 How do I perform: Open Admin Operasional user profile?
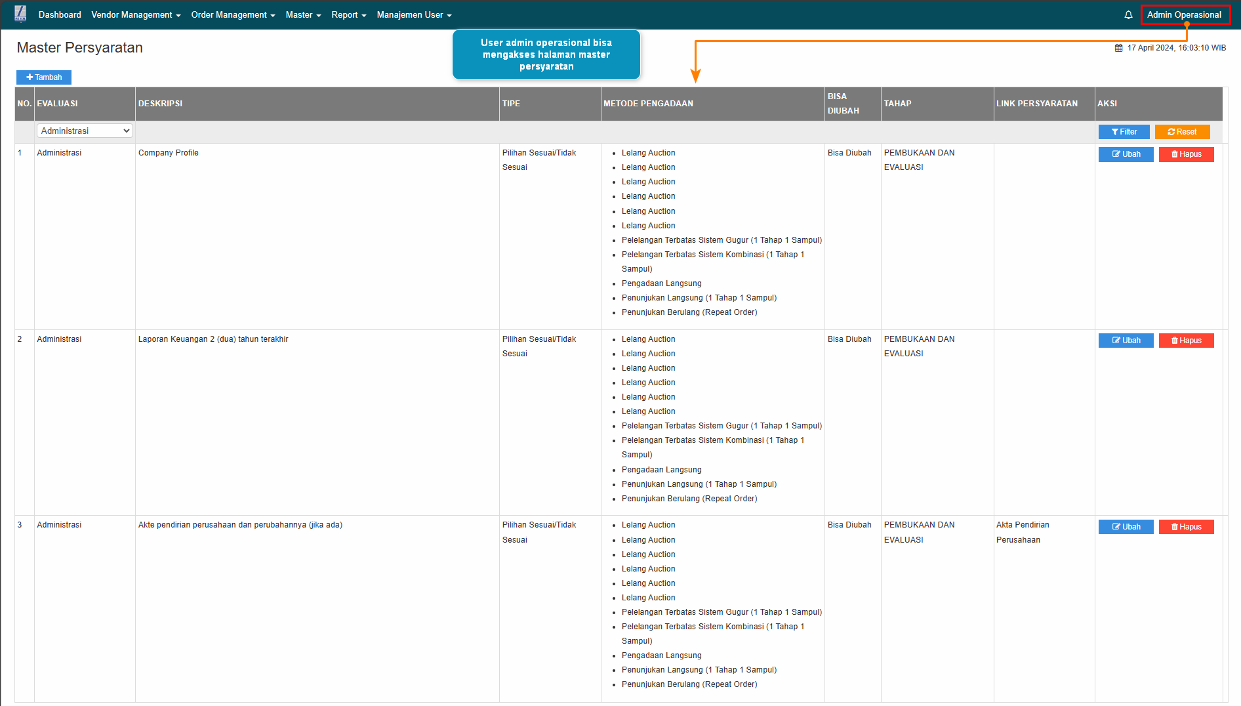point(1184,15)
